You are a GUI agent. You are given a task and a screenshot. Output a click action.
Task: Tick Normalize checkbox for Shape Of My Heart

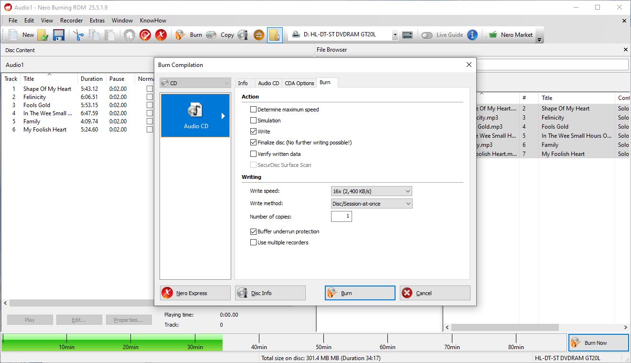(x=150, y=89)
